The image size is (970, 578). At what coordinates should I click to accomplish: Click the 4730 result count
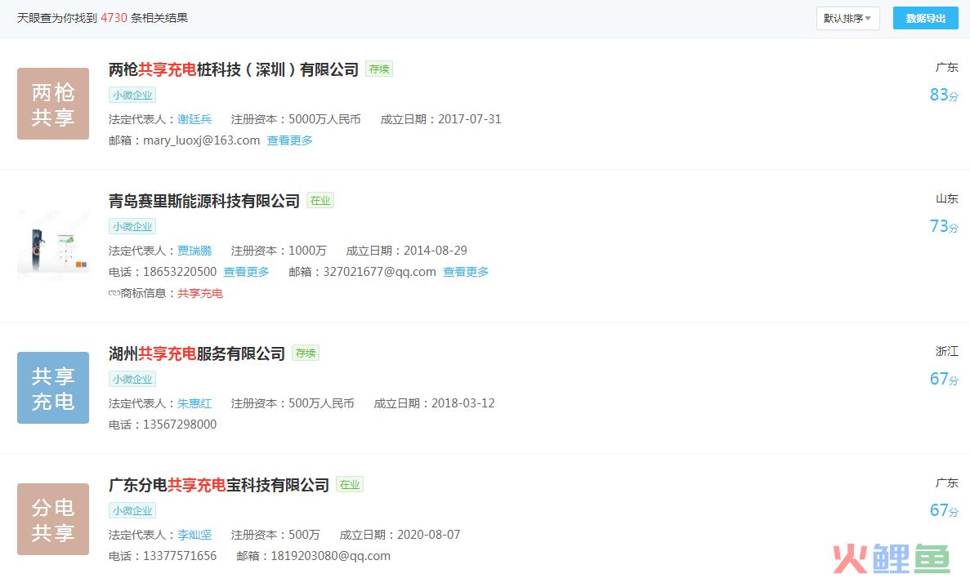(114, 19)
